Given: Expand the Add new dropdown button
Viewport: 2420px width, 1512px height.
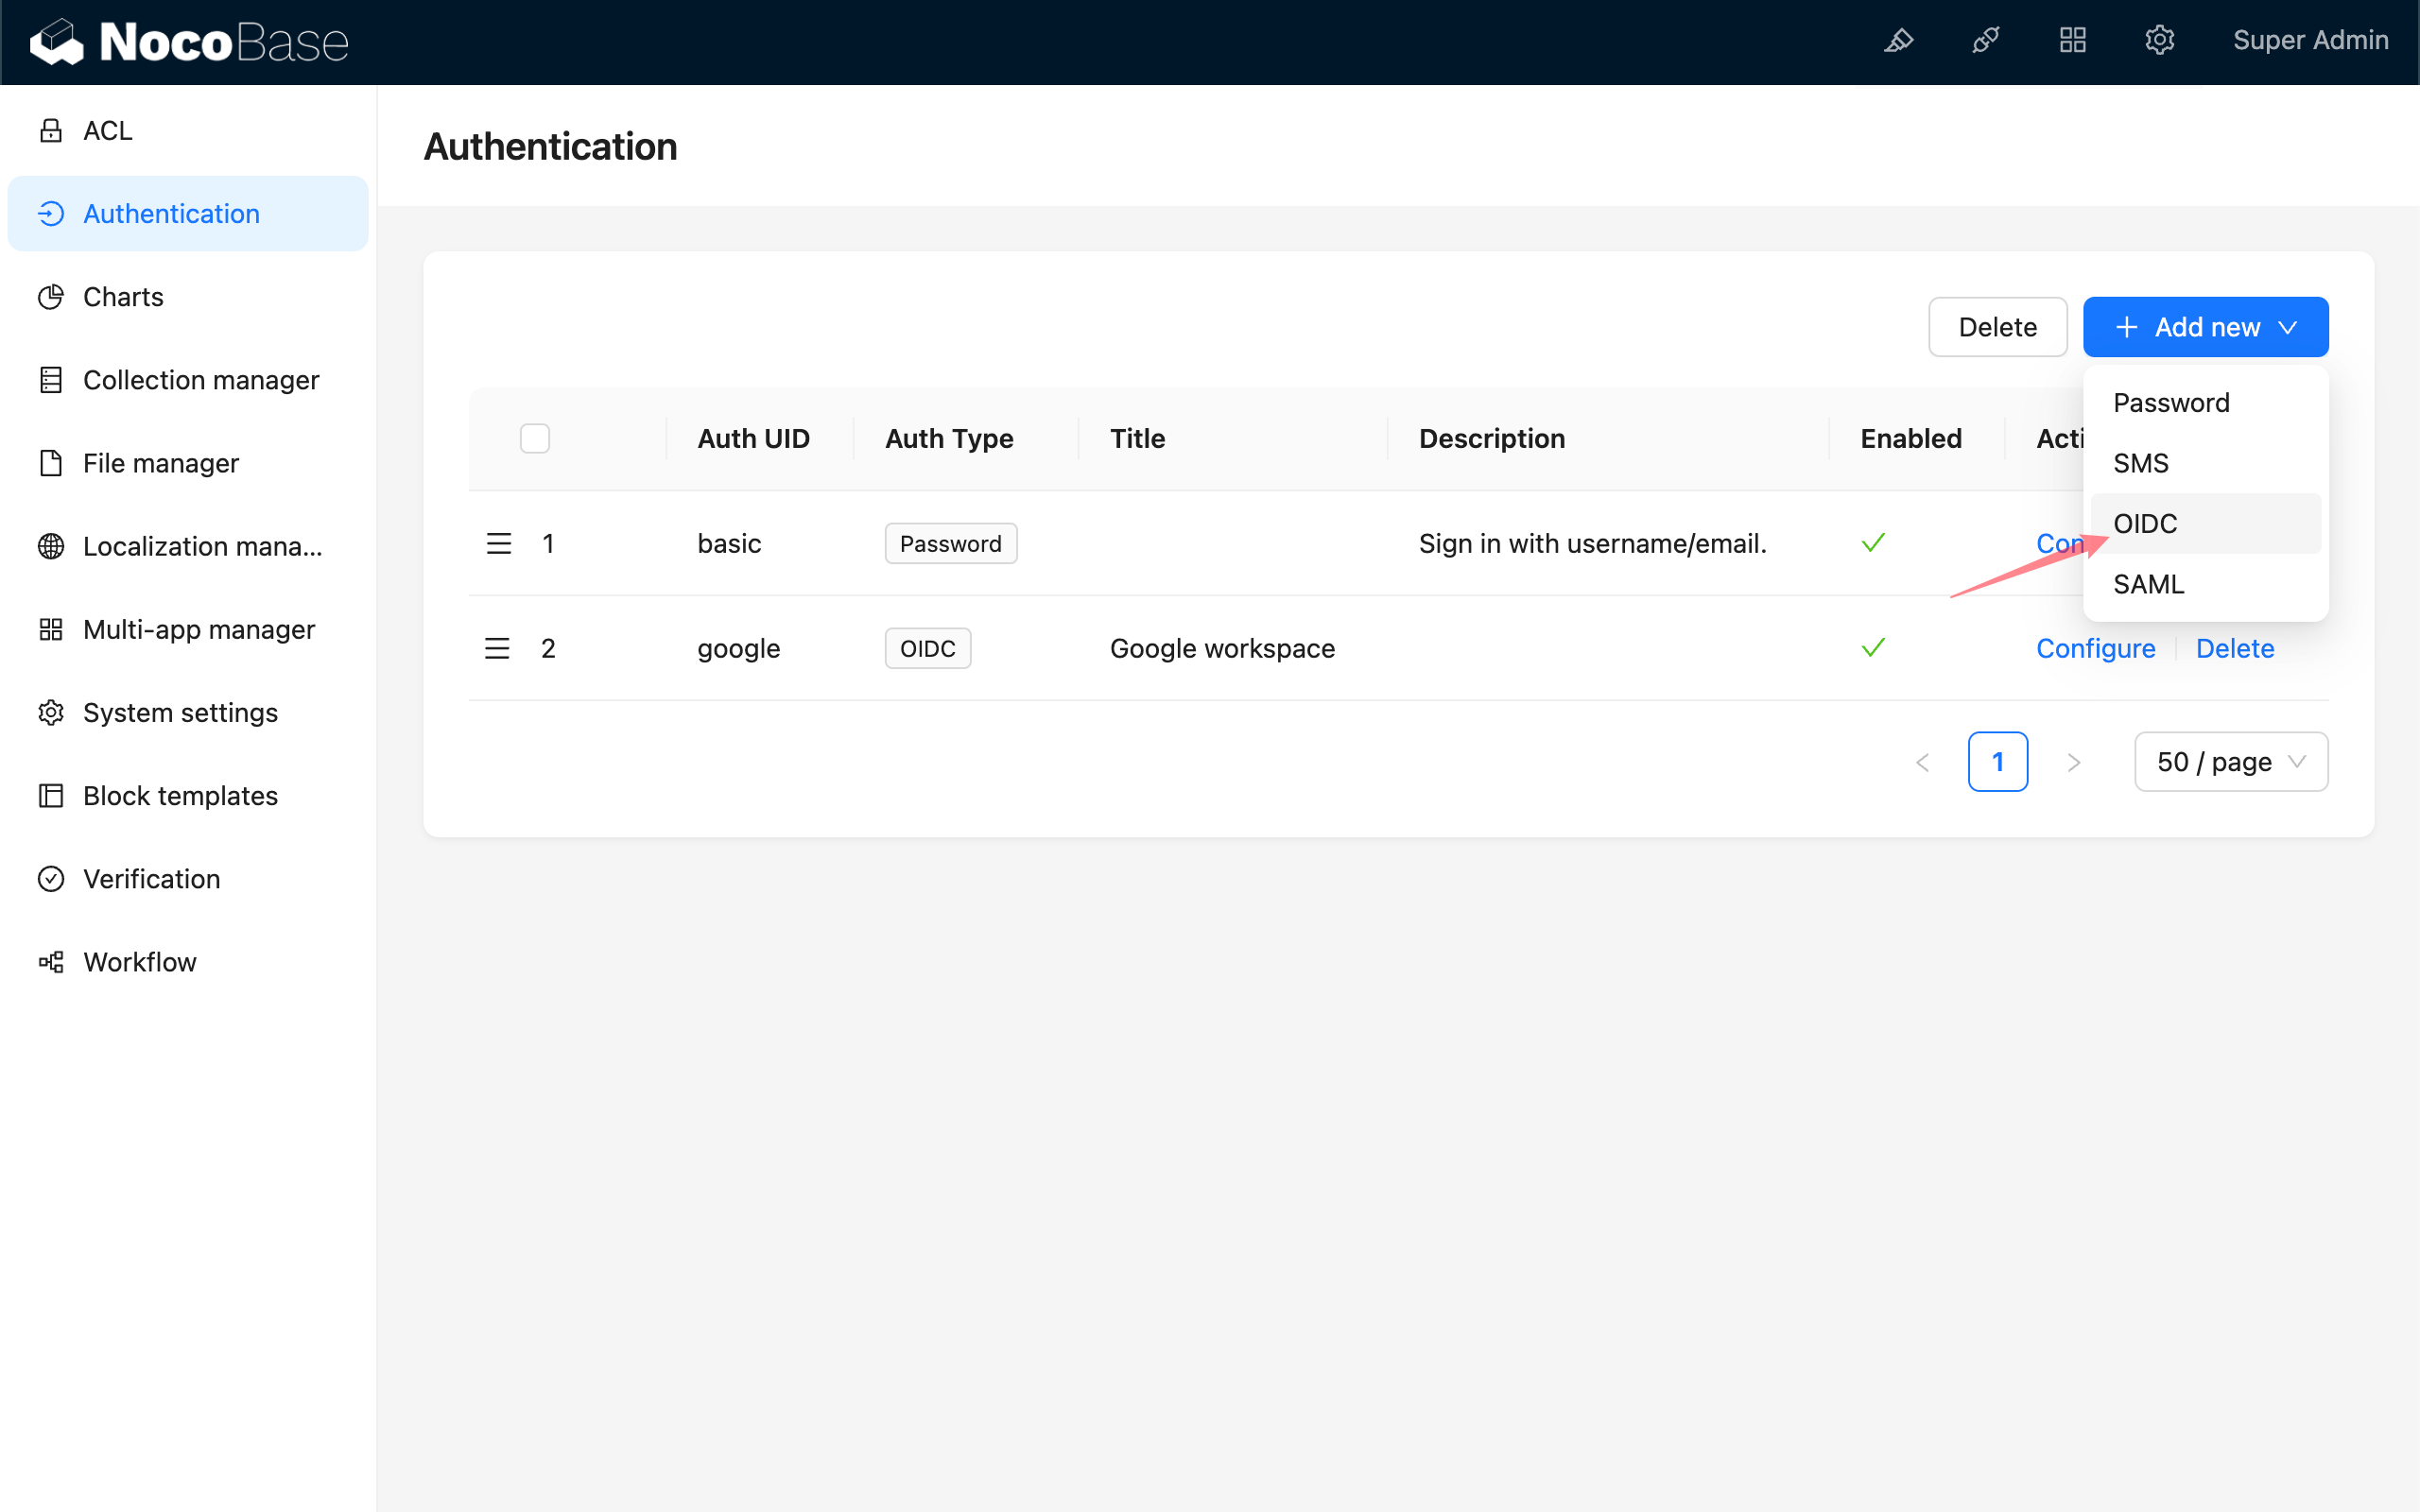Looking at the screenshot, I should [x=2205, y=327].
